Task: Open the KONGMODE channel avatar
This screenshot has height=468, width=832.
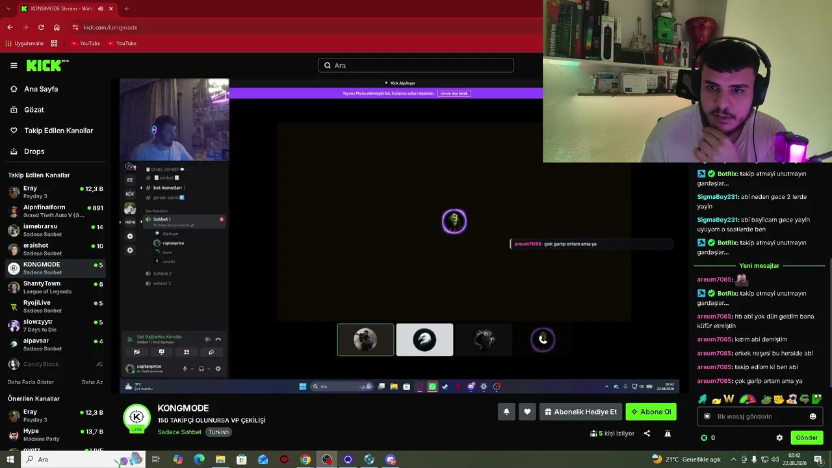Action: [x=136, y=418]
